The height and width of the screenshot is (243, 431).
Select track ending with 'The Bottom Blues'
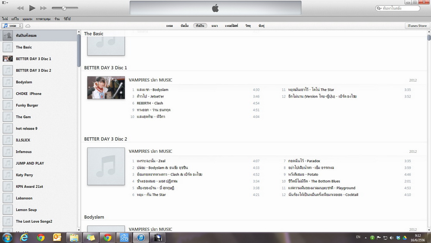[x=347, y=181]
